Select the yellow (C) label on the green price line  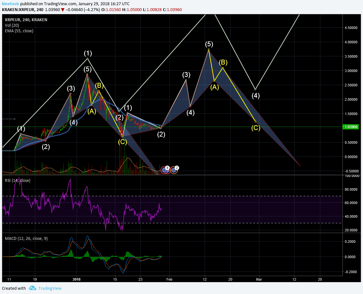[x=256, y=128]
